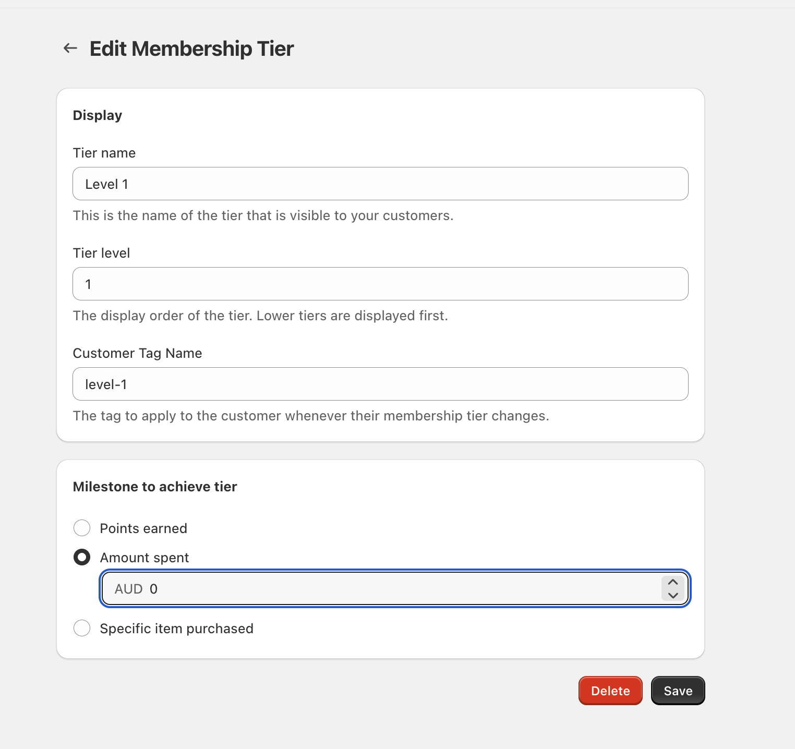Click the Milestone to achieve tier heading
Viewport: 795px width, 749px height.
click(x=154, y=486)
